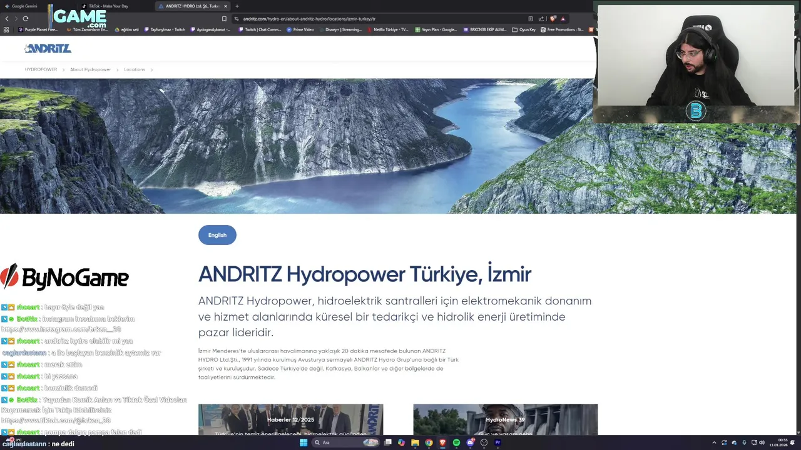Open OBS Studio from the taskbar
Screen dimensions: 801x450
click(x=484, y=442)
